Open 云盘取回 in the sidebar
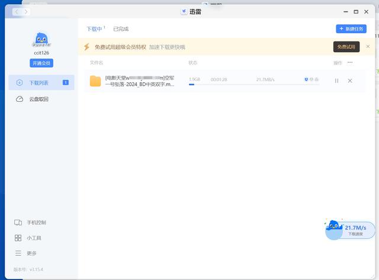The height and width of the screenshot is (280, 379). point(41,99)
